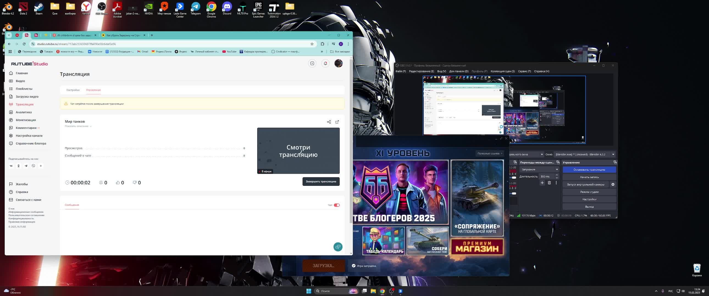Open the chat support bubble icon

(x=338, y=247)
